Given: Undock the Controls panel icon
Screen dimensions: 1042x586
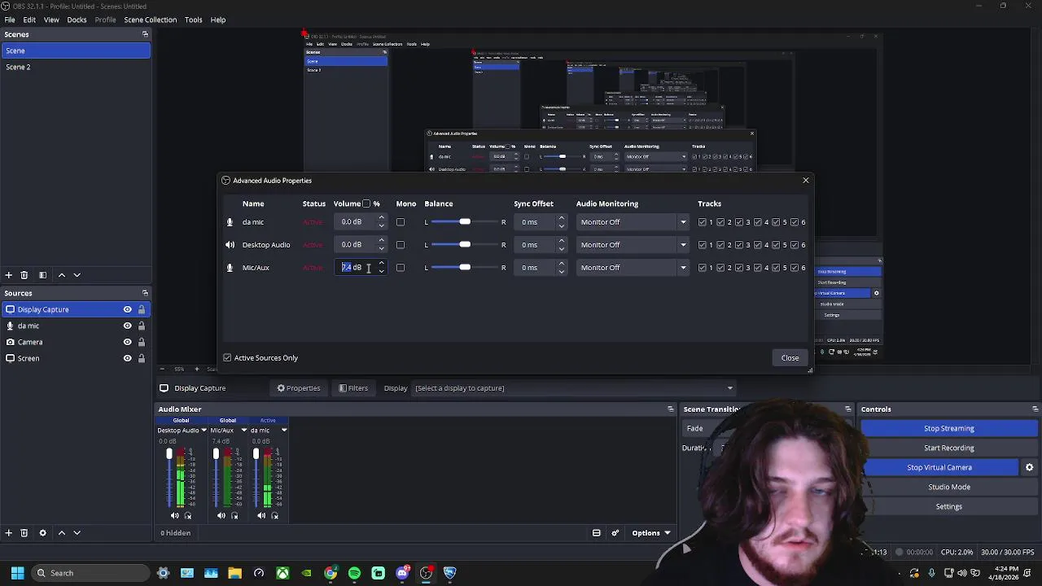Looking at the screenshot, I should click(x=1035, y=409).
